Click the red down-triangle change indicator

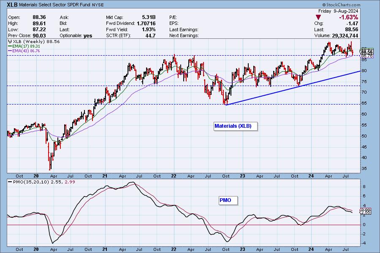click(318, 17)
